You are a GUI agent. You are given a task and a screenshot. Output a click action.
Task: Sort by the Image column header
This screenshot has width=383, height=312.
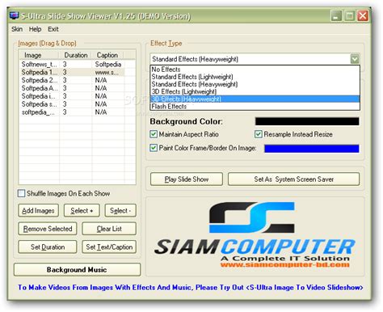click(39, 55)
